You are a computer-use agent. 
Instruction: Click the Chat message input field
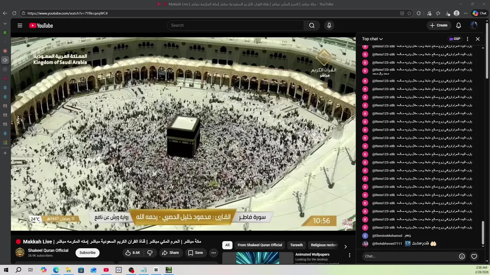(410, 256)
